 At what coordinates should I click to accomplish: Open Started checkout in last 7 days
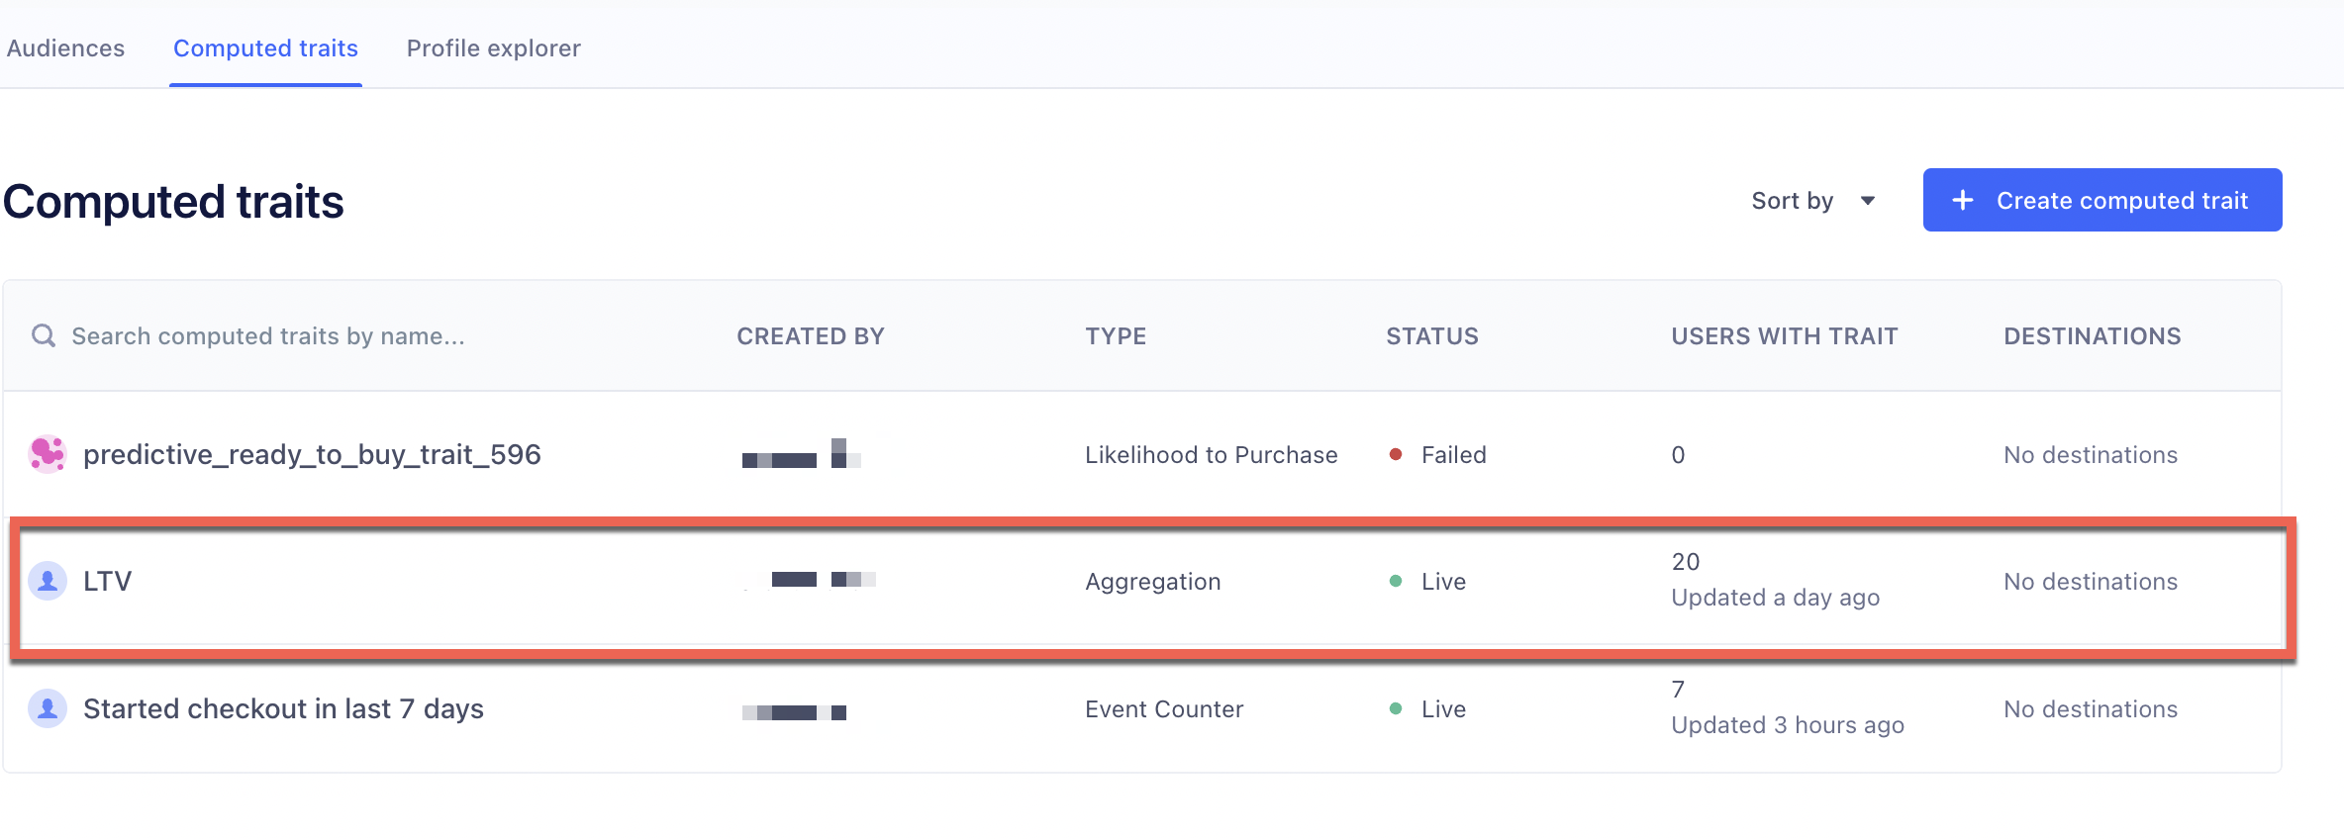tap(283, 708)
